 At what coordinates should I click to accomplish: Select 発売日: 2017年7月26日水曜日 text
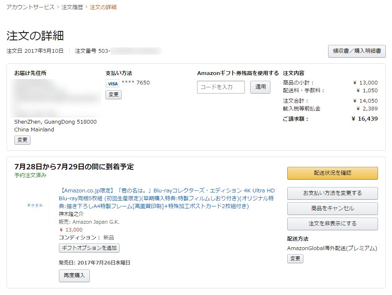[x=94, y=263]
